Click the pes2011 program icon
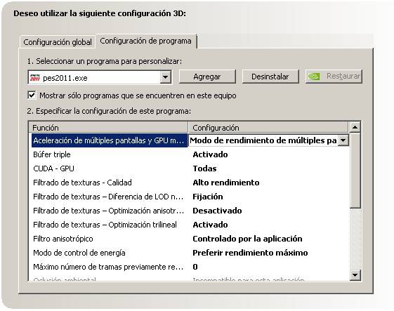The width and height of the screenshot is (394, 311). pos(35,77)
